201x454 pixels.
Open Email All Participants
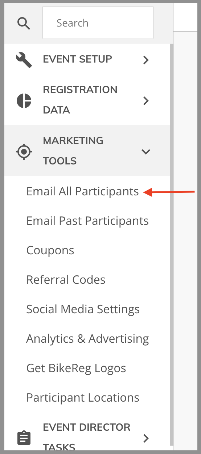[x=83, y=191]
